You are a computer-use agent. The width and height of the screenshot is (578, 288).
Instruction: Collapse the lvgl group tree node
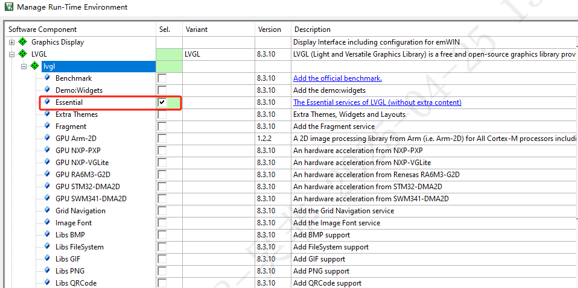[x=24, y=67]
